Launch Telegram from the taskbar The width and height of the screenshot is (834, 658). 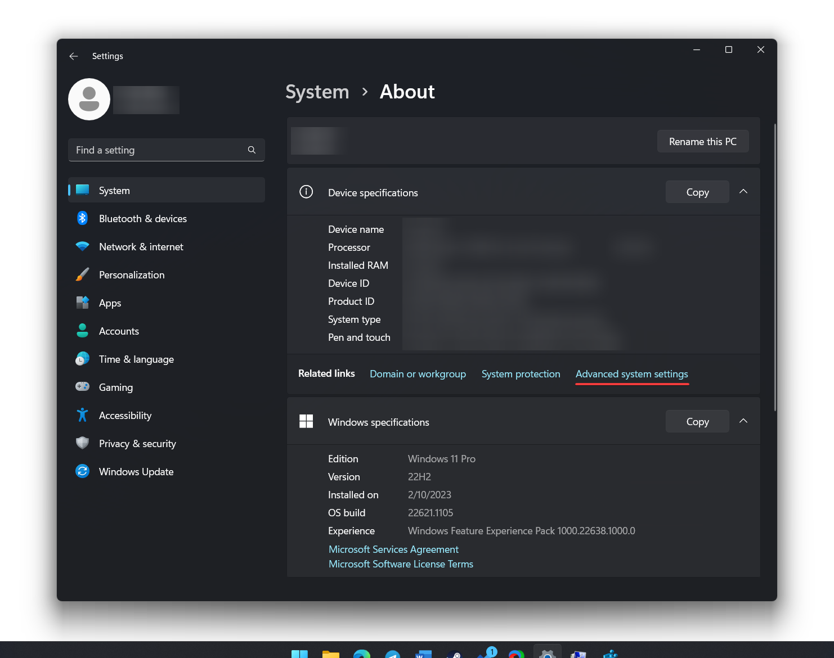point(392,654)
